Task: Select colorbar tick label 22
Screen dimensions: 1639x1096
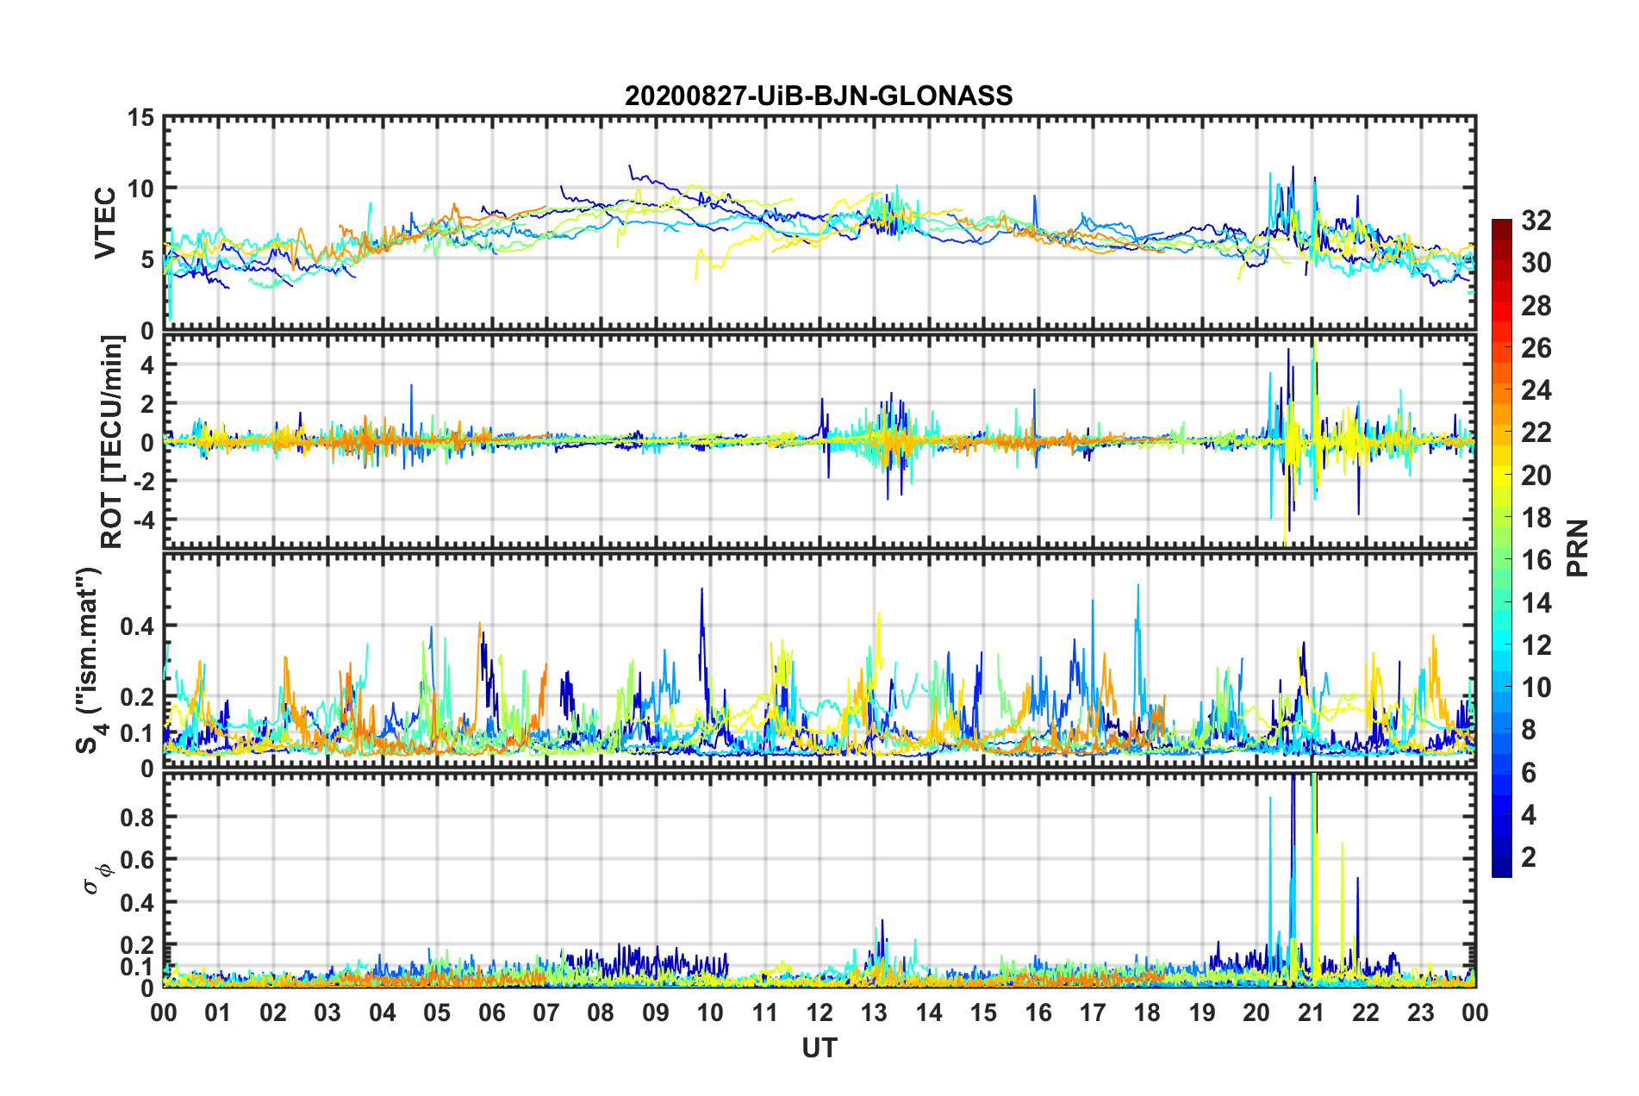Action: (1536, 433)
